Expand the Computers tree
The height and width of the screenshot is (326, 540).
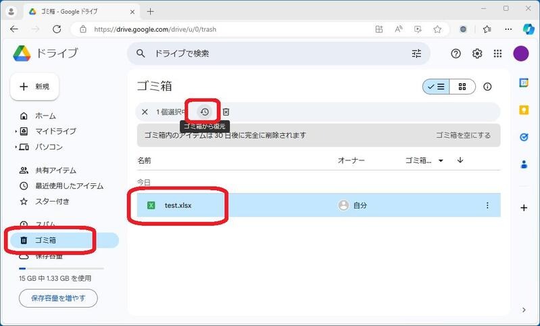[16, 147]
